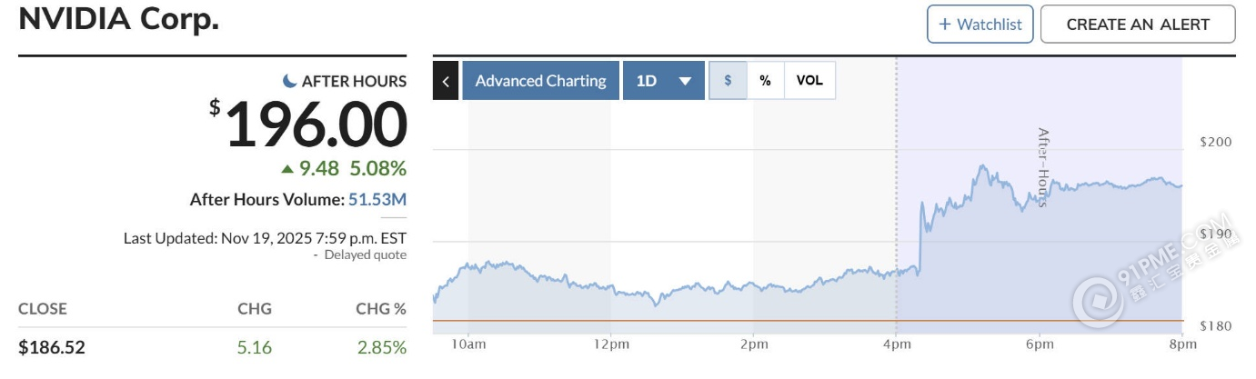This screenshot has height=379, width=1256.
Task: Click the orange previous close line
Action: click(x=728, y=320)
